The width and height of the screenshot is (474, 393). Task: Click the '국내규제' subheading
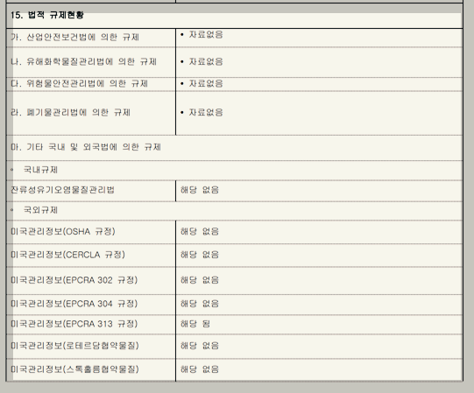40,170
